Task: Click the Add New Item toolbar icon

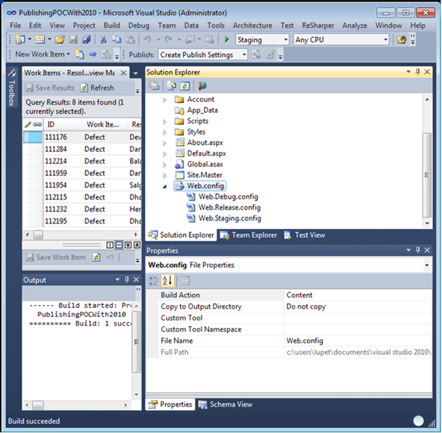Action: point(40,39)
